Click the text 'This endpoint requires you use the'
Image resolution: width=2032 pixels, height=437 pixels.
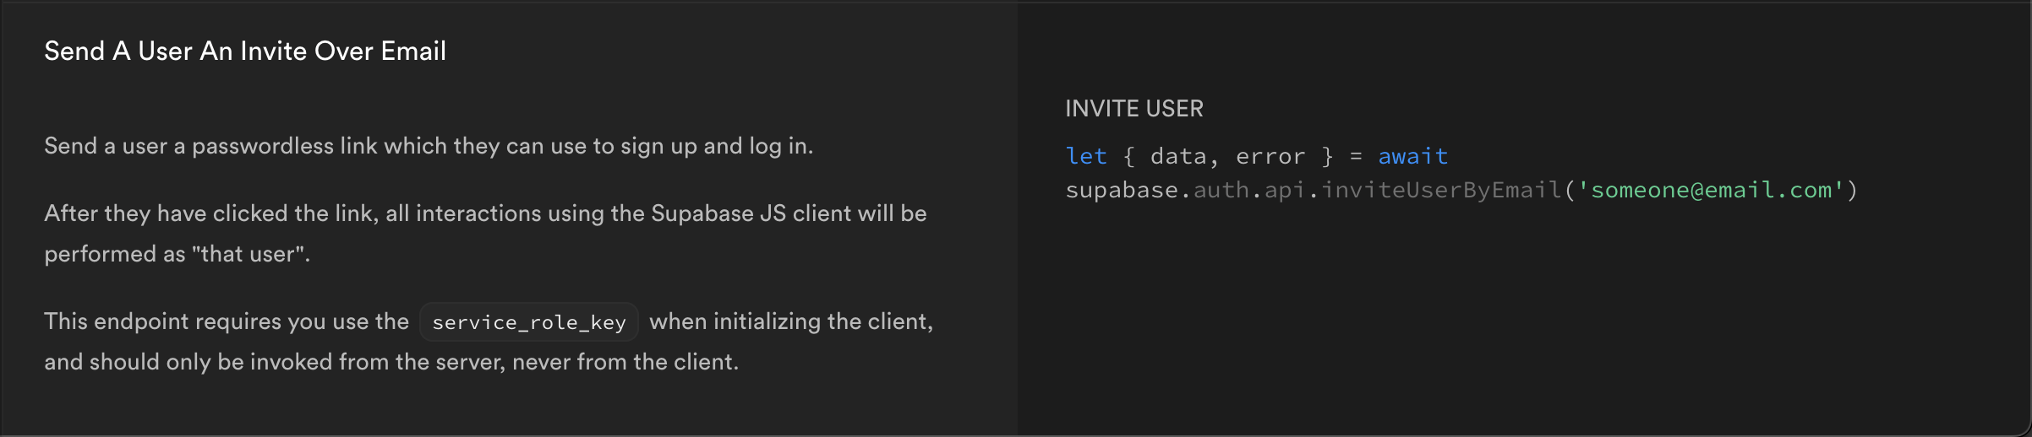(x=227, y=321)
